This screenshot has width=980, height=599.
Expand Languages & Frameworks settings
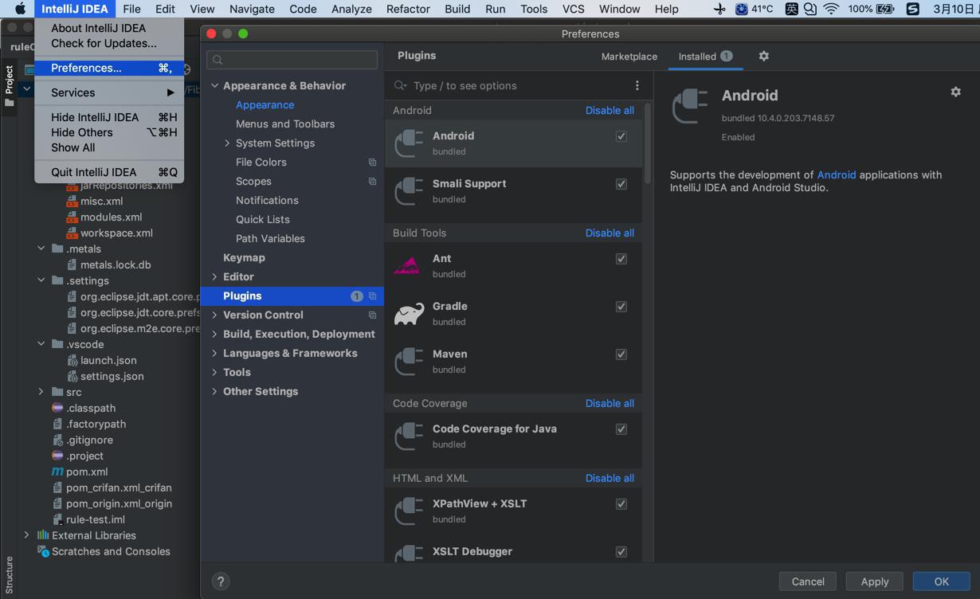click(x=214, y=354)
